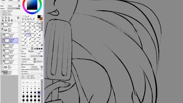Select Layer20 in the layer list
This screenshot has height=103, width=183.
(x=10, y=57)
